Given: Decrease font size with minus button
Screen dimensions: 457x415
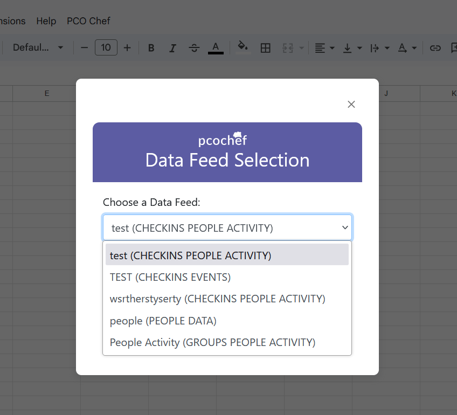Looking at the screenshot, I should tap(84, 48).
